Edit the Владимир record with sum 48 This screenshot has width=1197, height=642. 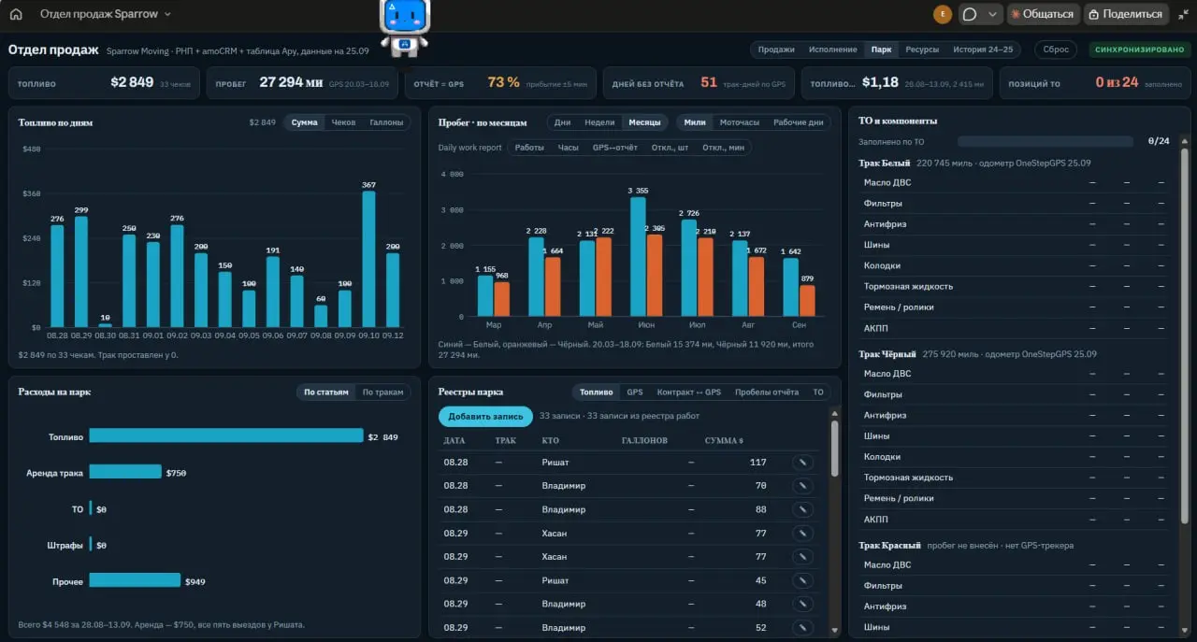[x=802, y=604]
